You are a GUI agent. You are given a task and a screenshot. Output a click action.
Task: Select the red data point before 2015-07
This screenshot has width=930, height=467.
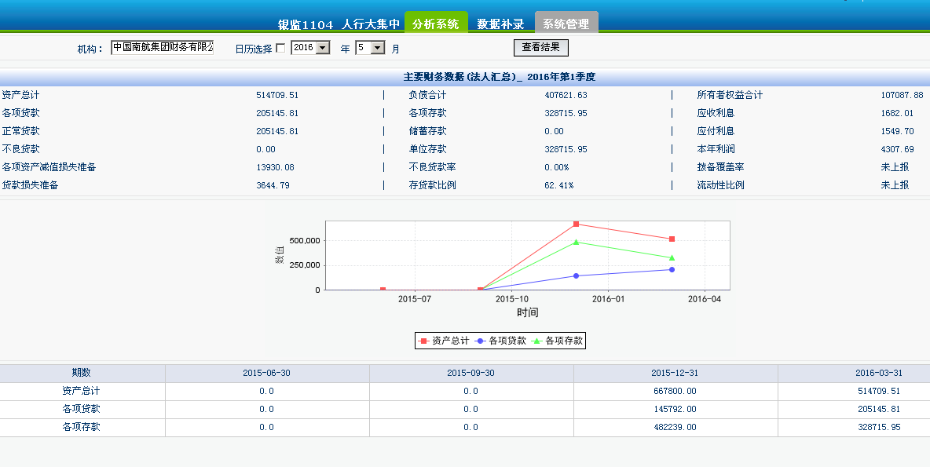tap(383, 290)
